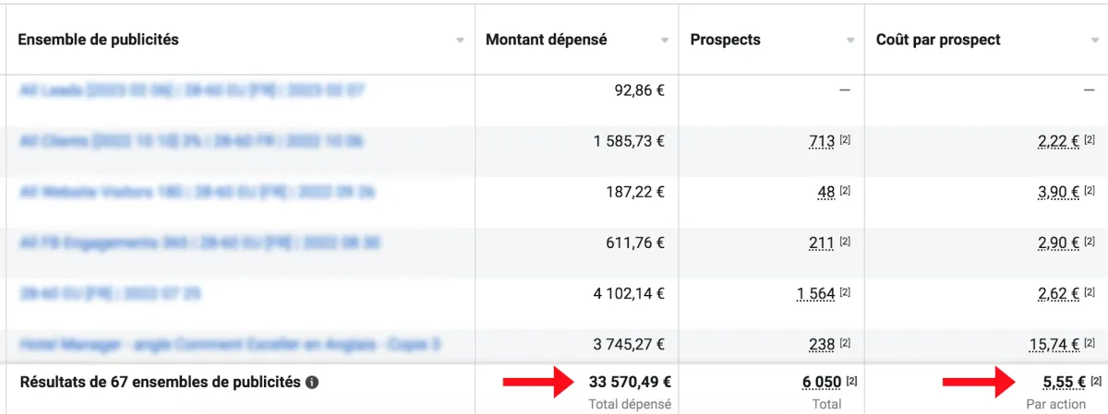
Task: Click the 1 564 prospects value
Action: click(x=815, y=294)
